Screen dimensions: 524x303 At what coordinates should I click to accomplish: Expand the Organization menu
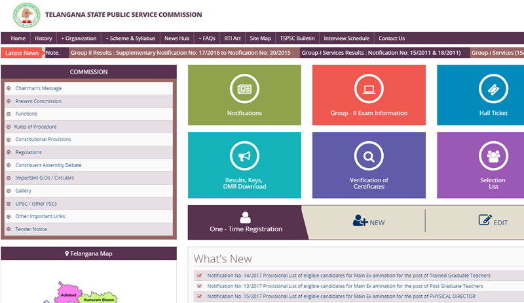79,39
